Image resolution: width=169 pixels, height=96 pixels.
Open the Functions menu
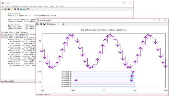[x=25, y=6]
